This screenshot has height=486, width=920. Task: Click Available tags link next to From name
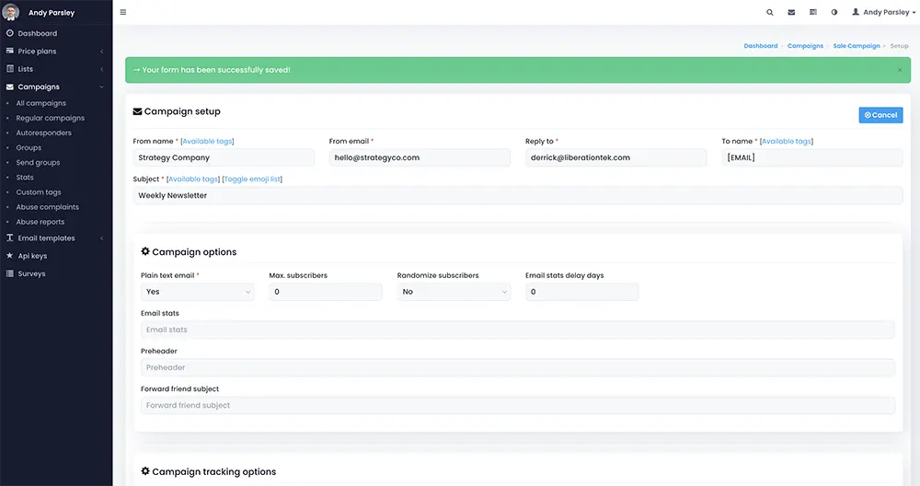click(207, 142)
